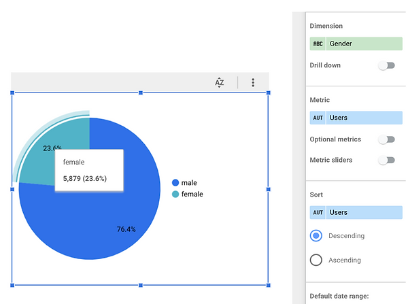The image size is (408, 304).
Task: Select the Descending sort radio button
Action: pyautogui.click(x=316, y=236)
